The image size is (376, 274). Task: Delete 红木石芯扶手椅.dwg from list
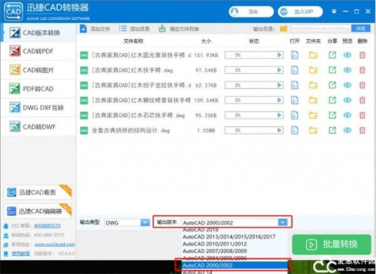pos(362,115)
